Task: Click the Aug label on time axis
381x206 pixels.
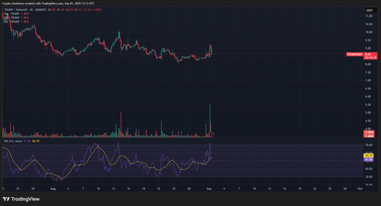Action: pos(53,189)
